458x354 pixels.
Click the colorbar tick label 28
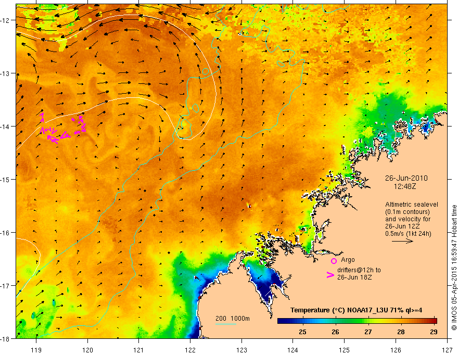point(401,332)
